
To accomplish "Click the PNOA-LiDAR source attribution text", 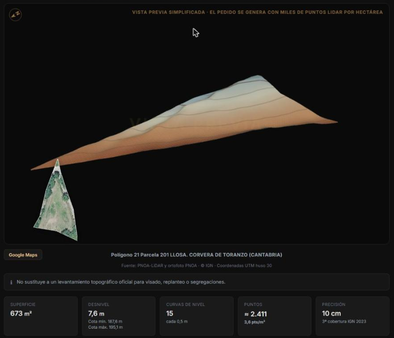I will [196, 266].
